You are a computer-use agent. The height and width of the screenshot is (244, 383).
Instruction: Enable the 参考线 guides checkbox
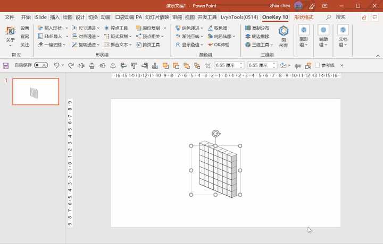[317, 65]
